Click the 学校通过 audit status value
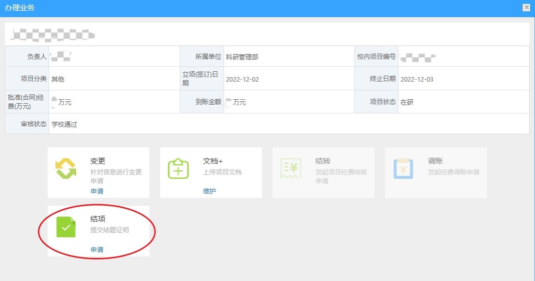This screenshot has width=535, height=281. click(64, 124)
